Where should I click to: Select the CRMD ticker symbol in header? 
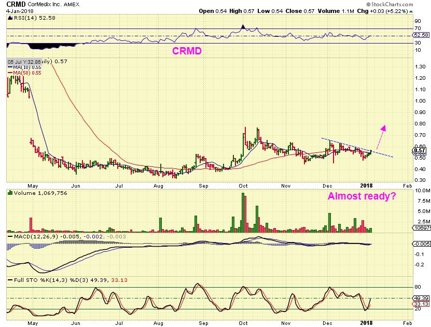[16, 4]
